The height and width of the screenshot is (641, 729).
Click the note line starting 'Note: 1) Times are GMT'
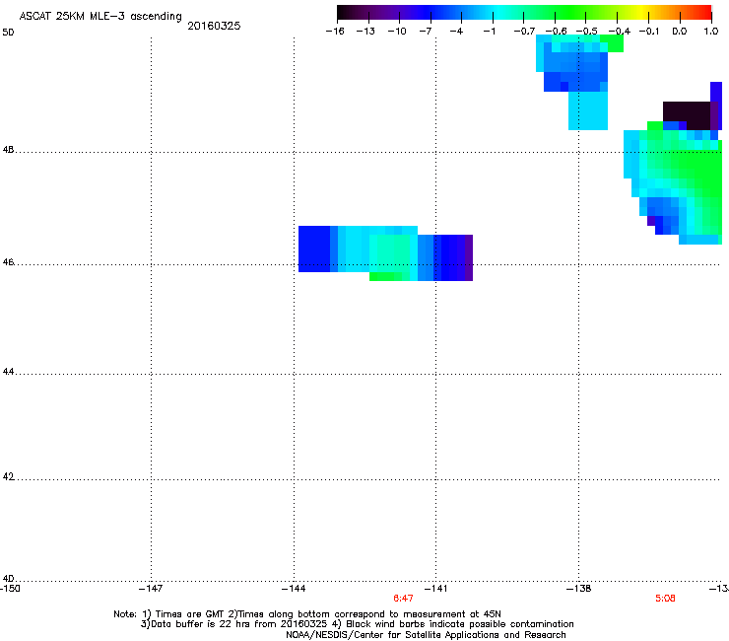pos(307,614)
